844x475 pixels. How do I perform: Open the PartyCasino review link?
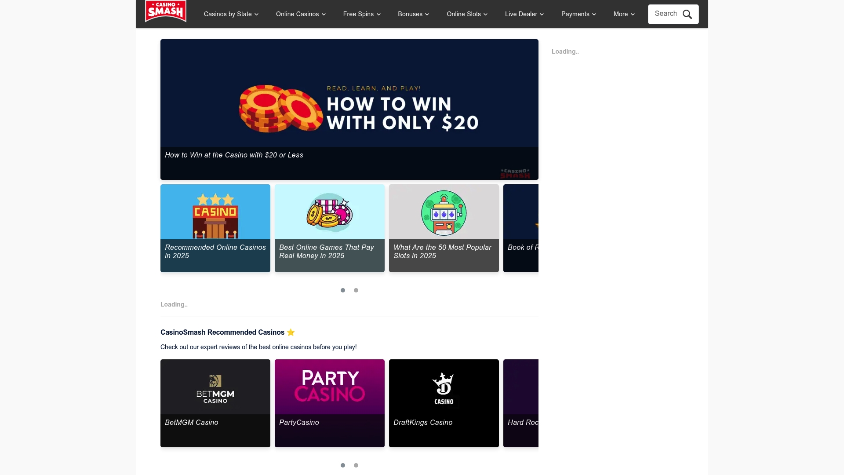point(299,422)
